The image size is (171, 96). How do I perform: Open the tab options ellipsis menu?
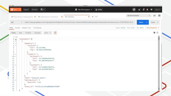(x=96, y=17)
